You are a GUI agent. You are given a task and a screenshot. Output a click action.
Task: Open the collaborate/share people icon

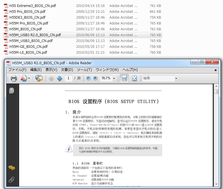pos(24,78)
